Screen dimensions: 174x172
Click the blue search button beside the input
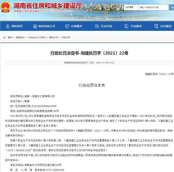click(171, 7)
